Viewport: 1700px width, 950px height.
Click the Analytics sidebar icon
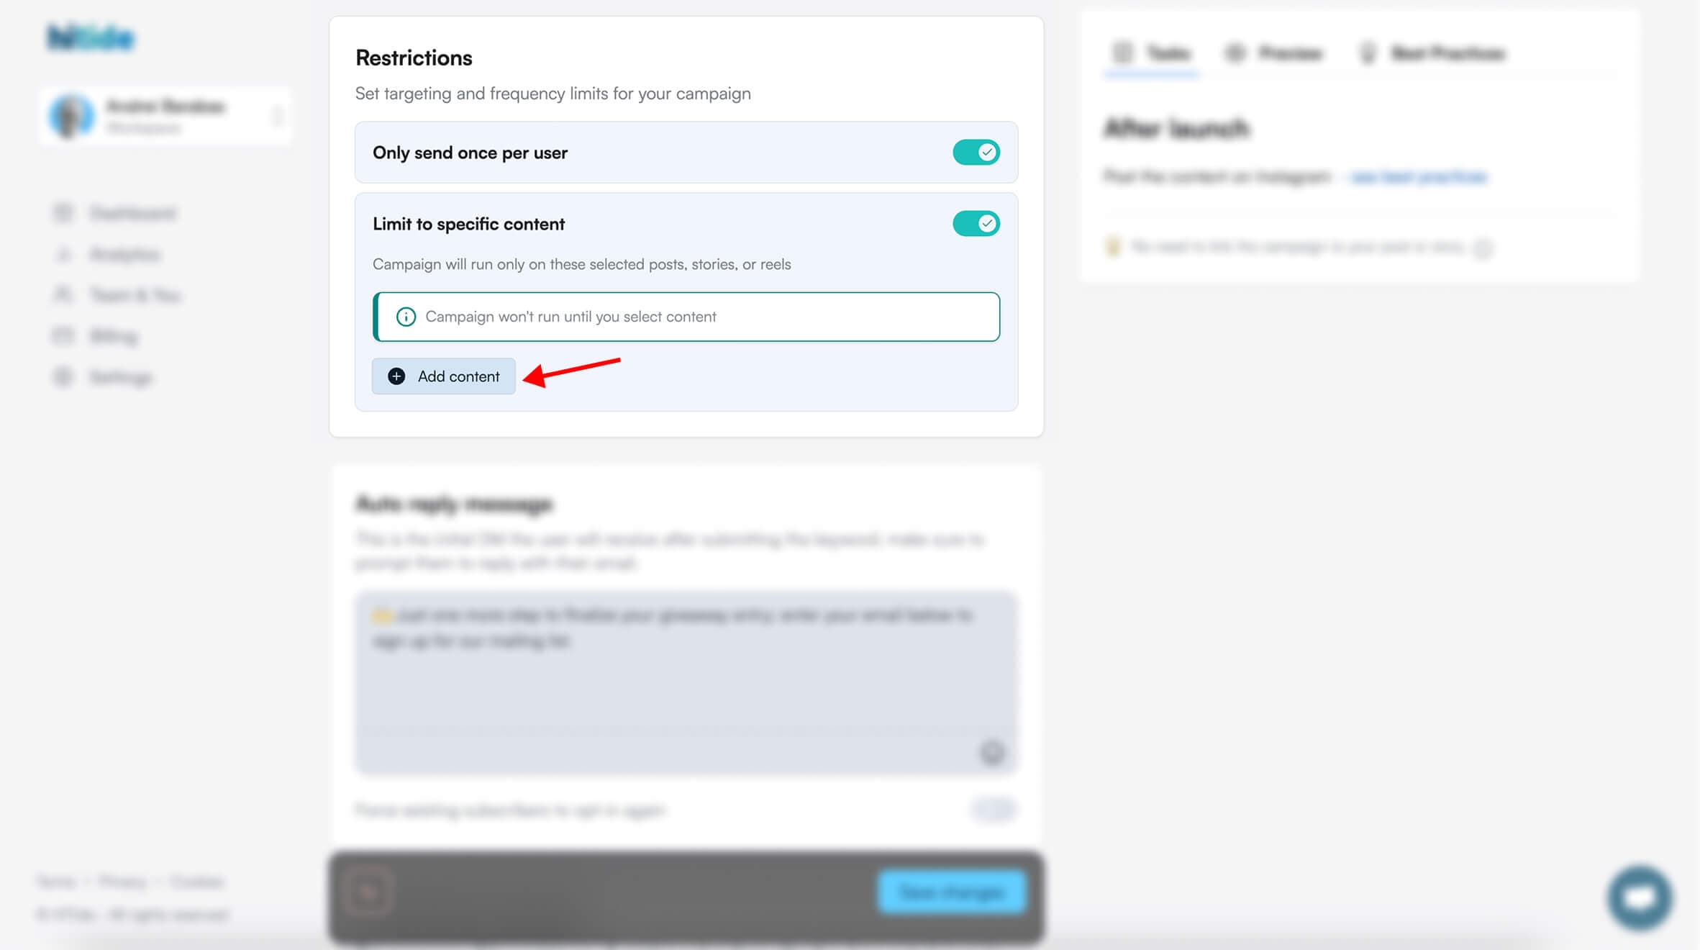click(x=63, y=254)
